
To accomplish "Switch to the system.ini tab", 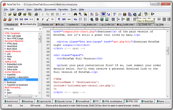I will (72, 24).
